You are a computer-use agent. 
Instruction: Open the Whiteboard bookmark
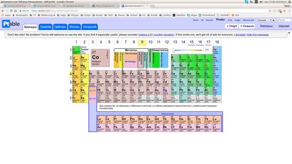[207, 15]
